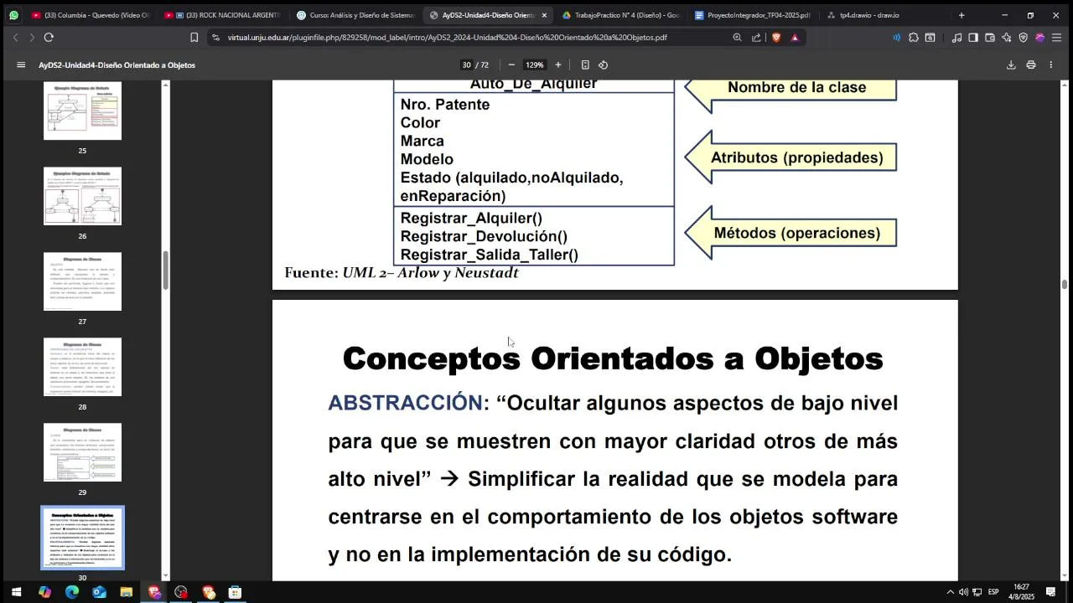Open PDF viewer more actions menu
Image resolution: width=1073 pixels, height=603 pixels.
(x=1051, y=64)
